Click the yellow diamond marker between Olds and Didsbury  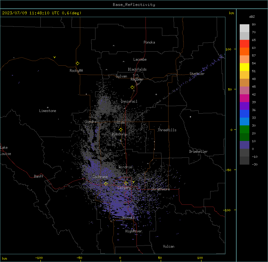click(121, 130)
